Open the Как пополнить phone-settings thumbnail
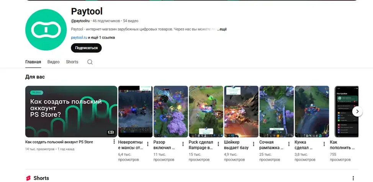Image resolution: width=373 pixels, height=182 pixels. coord(346,111)
